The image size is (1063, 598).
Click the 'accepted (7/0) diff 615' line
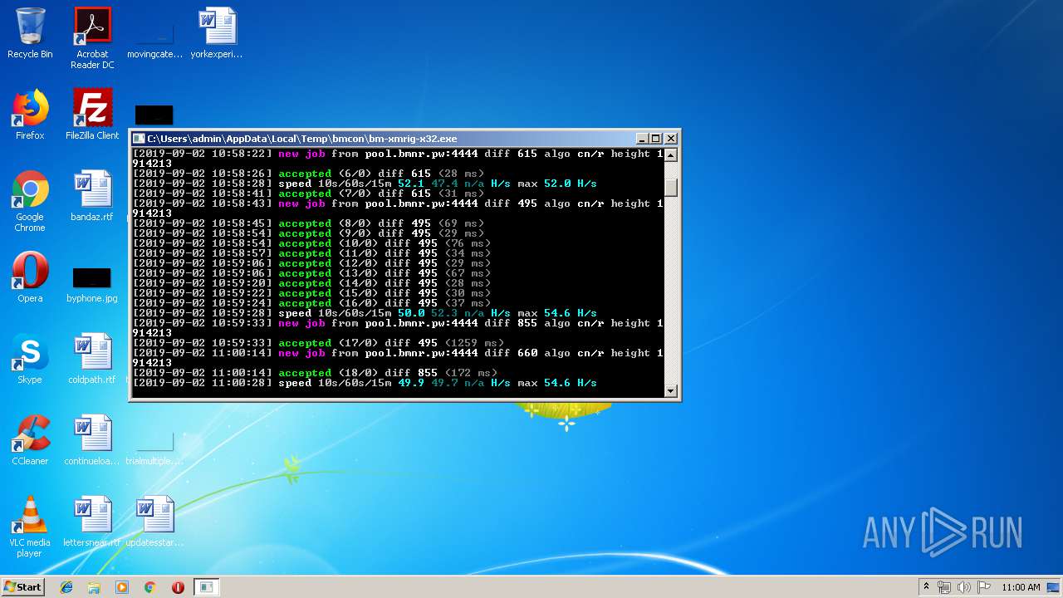point(308,194)
